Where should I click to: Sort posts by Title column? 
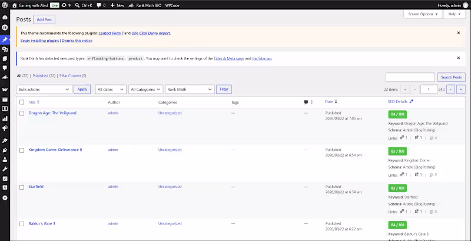tap(34, 102)
